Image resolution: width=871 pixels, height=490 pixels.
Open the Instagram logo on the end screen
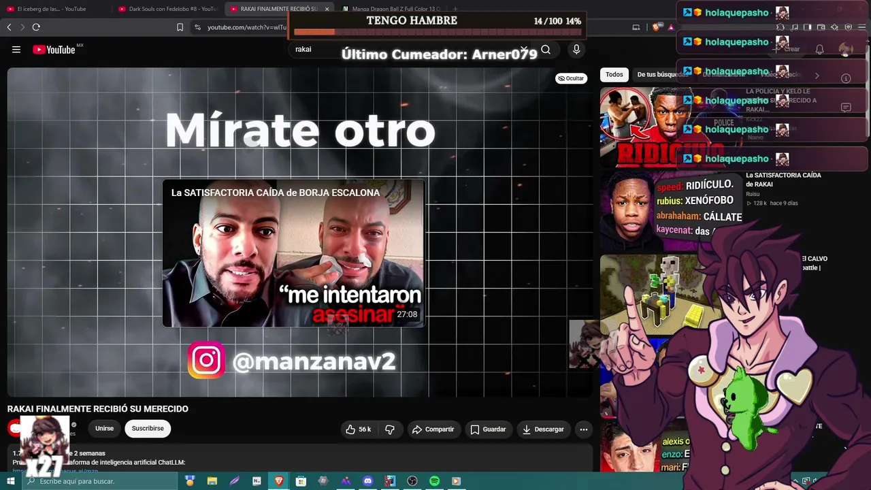pyautogui.click(x=206, y=360)
